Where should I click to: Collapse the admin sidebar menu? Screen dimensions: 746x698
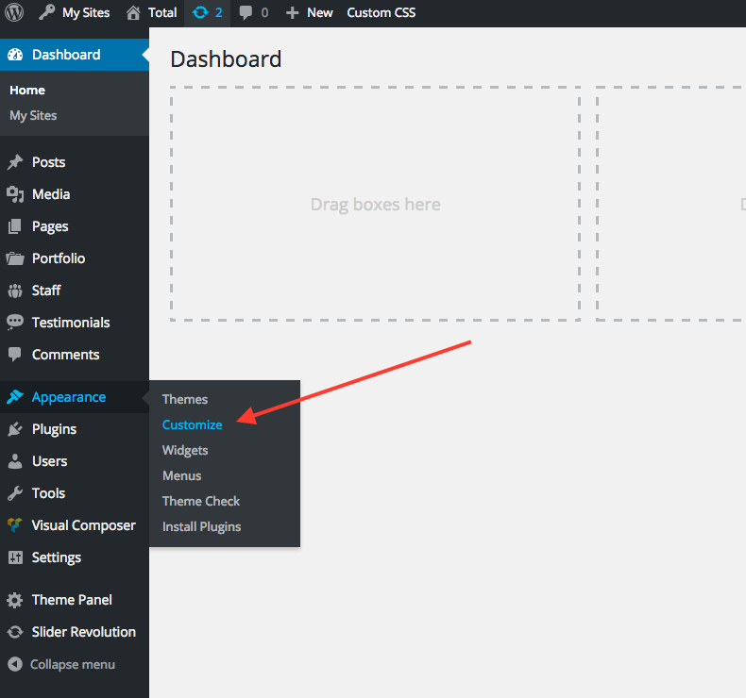point(73,665)
